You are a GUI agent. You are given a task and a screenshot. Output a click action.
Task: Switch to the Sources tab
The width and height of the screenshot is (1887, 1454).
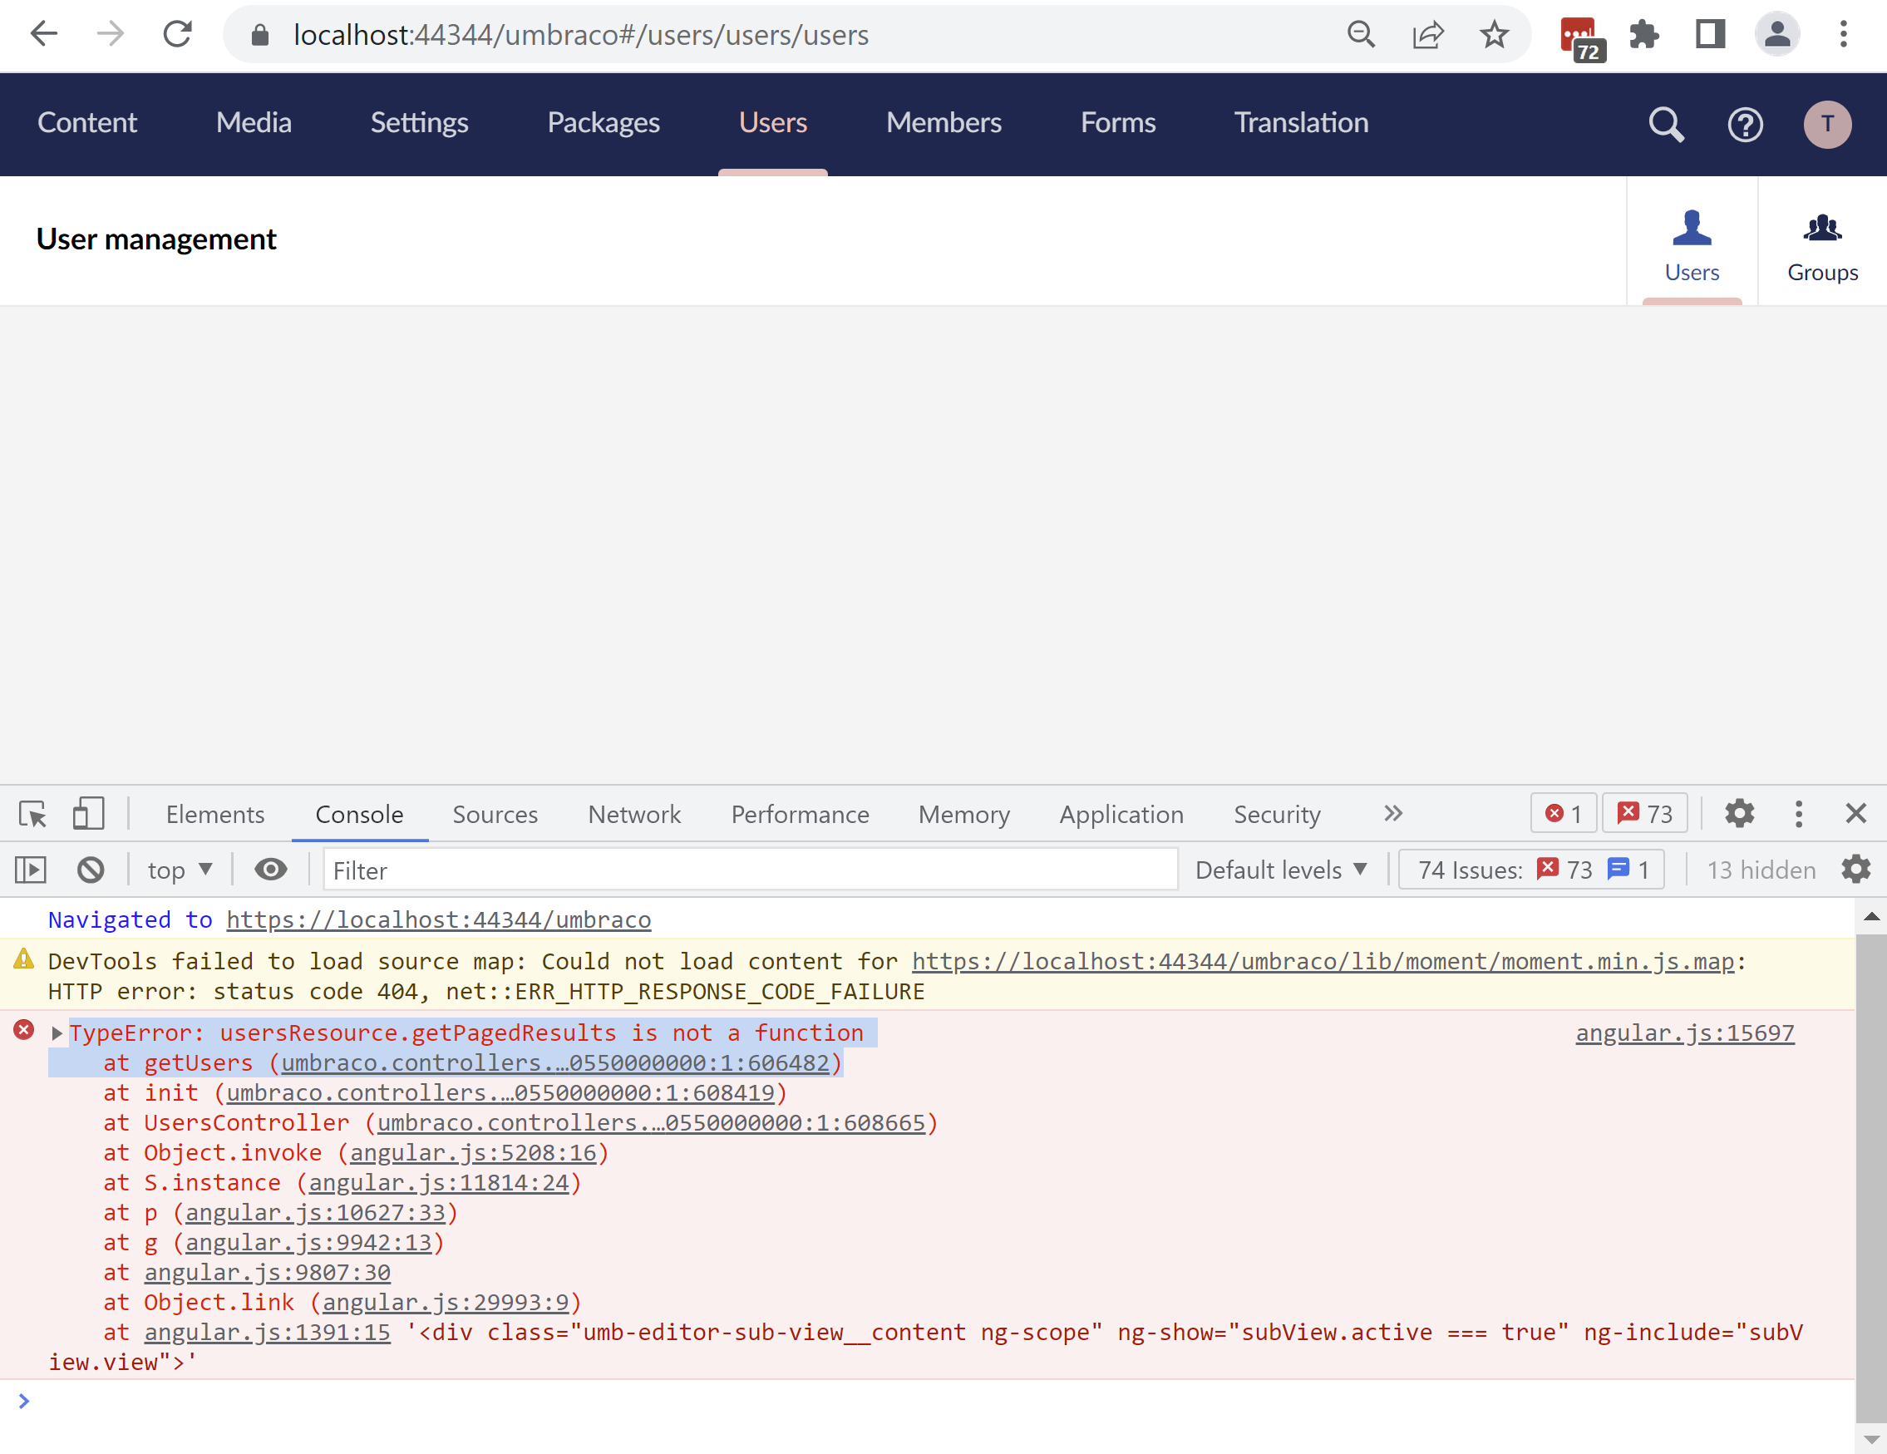(x=495, y=814)
